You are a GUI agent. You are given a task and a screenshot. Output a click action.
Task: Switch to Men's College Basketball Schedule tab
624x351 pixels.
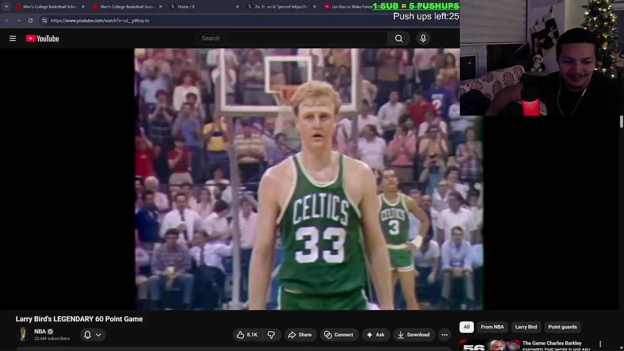[x=51, y=7]
